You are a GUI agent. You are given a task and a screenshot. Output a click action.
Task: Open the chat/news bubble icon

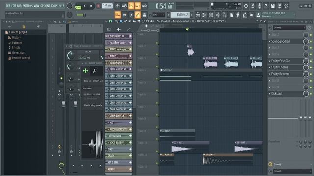click(287, 6)
